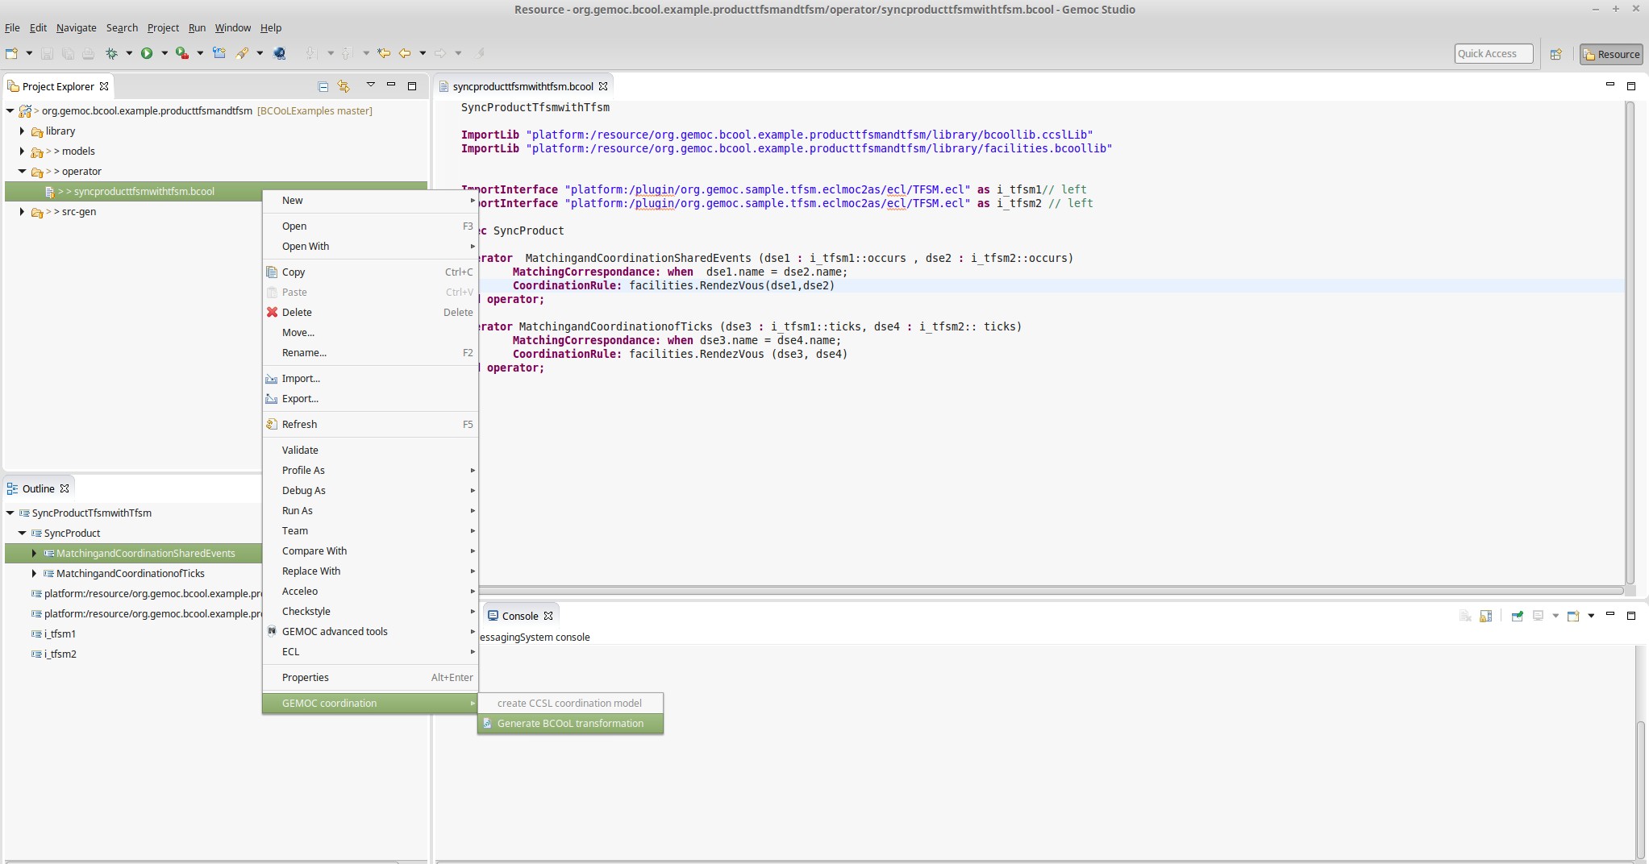This screenshot has height=864, width=1649.
Task: Toggle Scroll Lock in the Console
Action: pos(1486,616)
